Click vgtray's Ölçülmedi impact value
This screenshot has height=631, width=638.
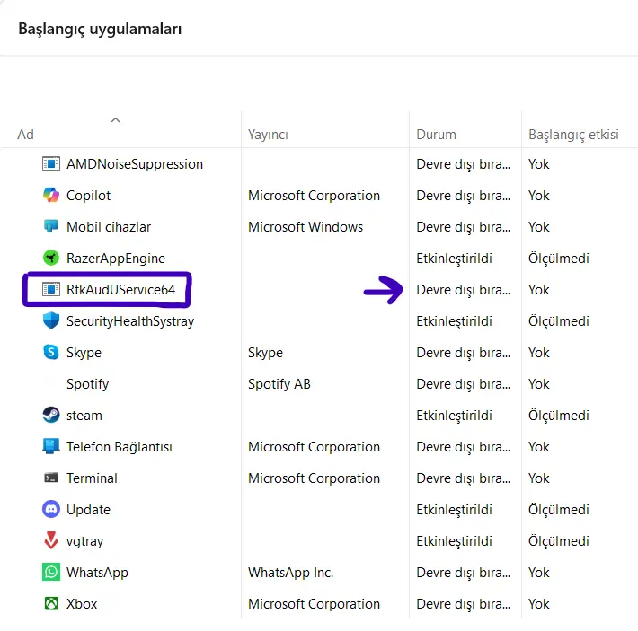pyautogui.click(x=558, y=541)
